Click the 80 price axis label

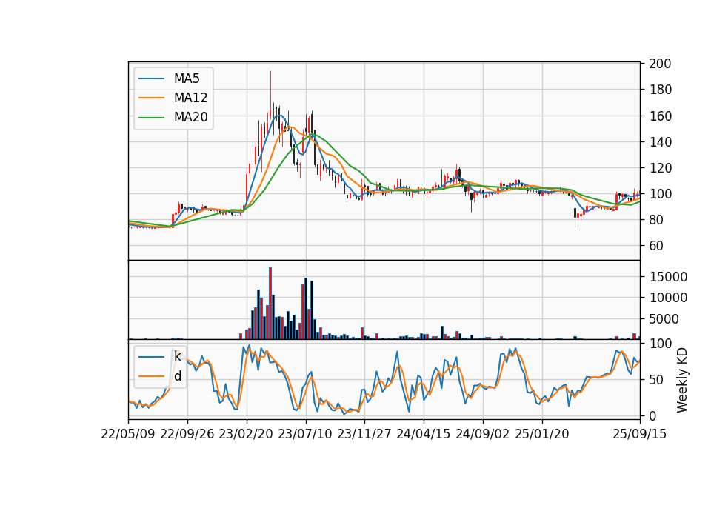click(656, 220)
